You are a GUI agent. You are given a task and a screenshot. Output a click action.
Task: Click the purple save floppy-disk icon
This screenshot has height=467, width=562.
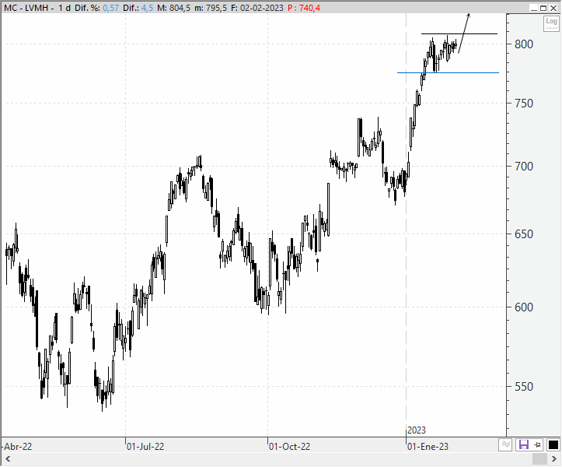coord(524,445)
